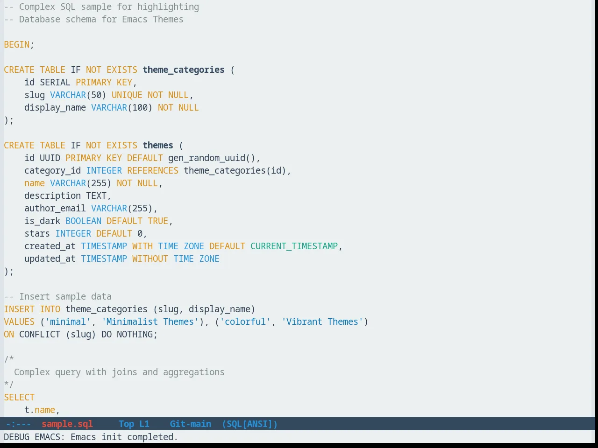Click UNIQUE keyword on slug line
Image resolution: width=598 pixels, height=448 pixels.
(x=127, y=95)
